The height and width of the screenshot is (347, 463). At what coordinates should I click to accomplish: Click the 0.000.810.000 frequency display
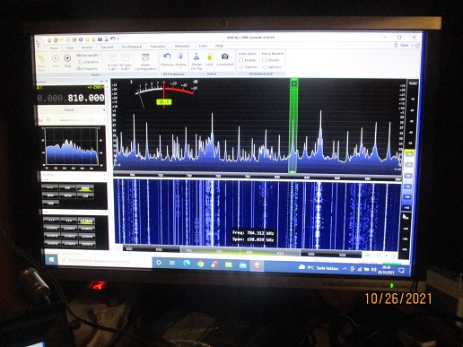point(71,98)
